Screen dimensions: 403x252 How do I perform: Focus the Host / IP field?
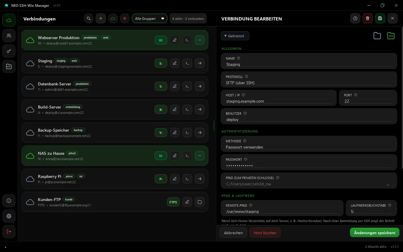[279, 101]
